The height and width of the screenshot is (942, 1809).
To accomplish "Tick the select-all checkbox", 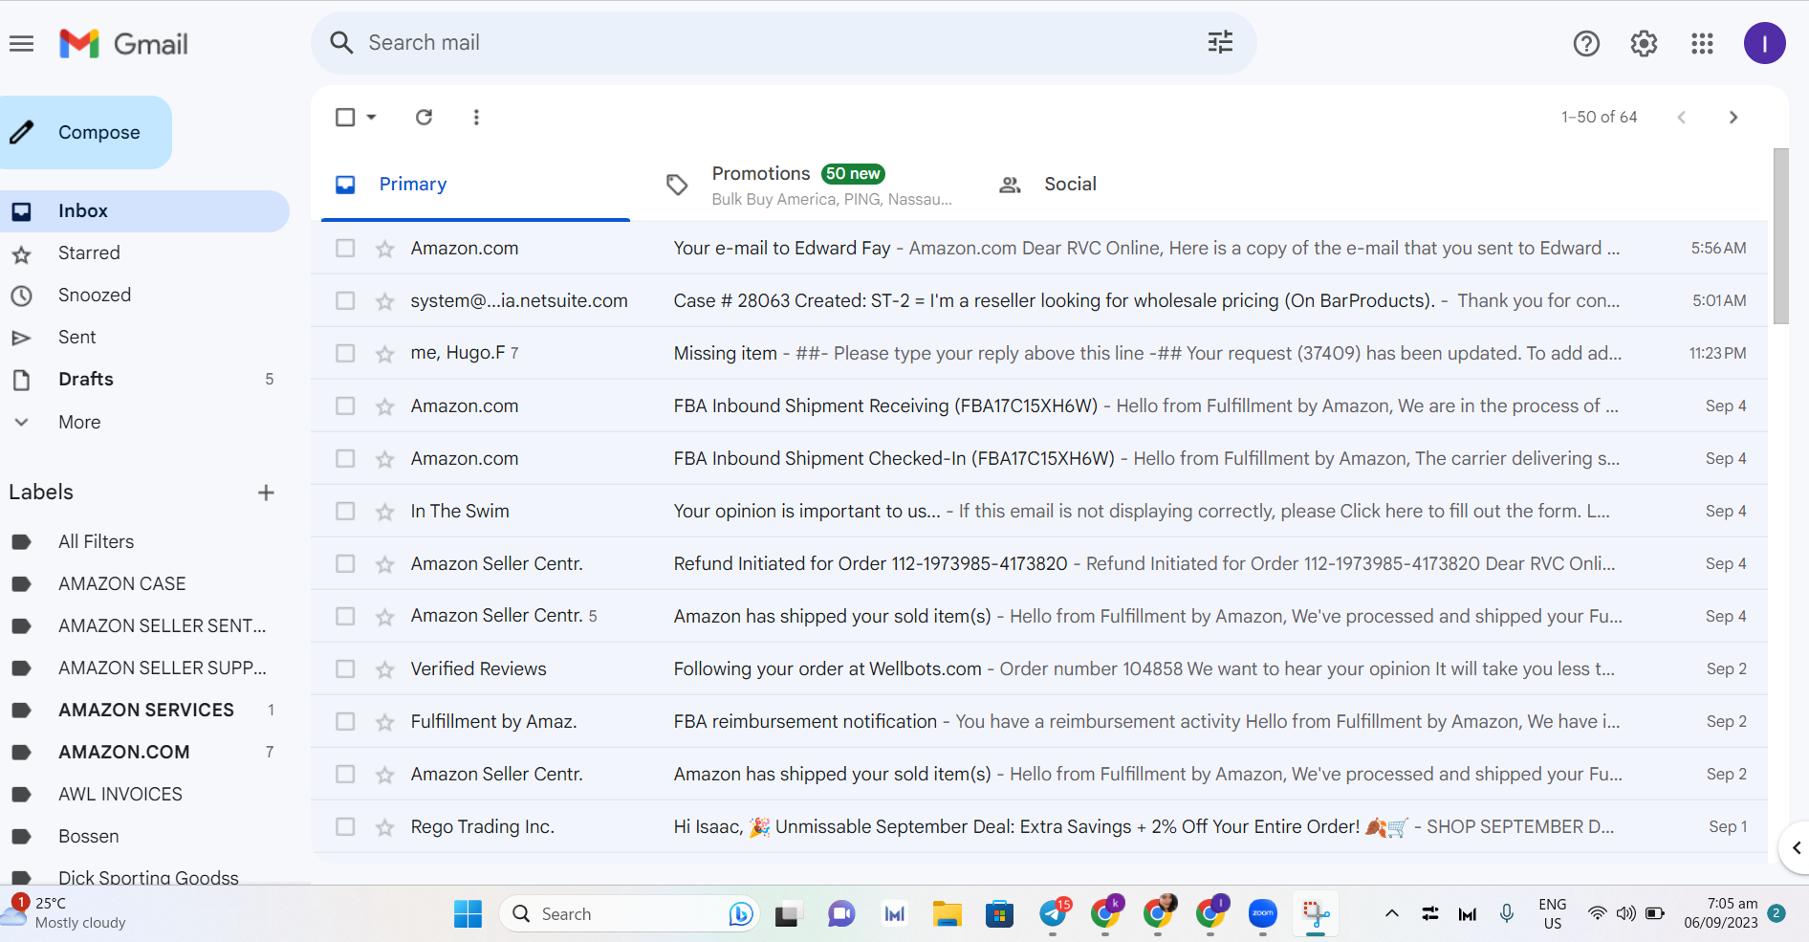I will click(345, 117).
